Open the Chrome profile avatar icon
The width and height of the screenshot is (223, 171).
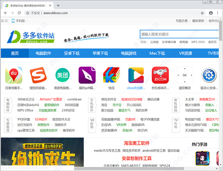(211, 13)
